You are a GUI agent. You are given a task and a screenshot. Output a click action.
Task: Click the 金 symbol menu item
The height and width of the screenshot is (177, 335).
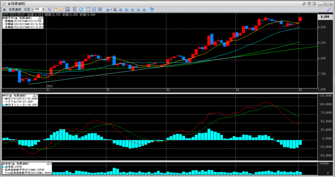(x=4, y=9)
